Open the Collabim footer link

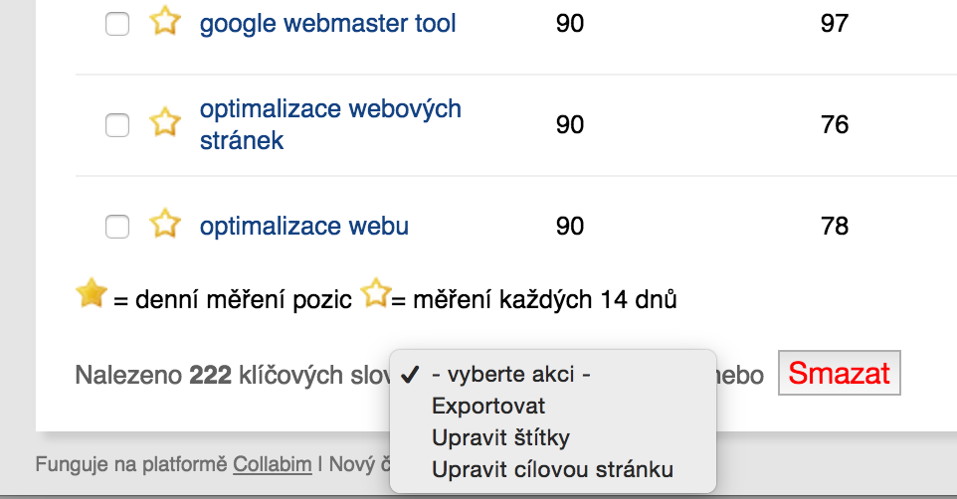click(x=273, y=464)
